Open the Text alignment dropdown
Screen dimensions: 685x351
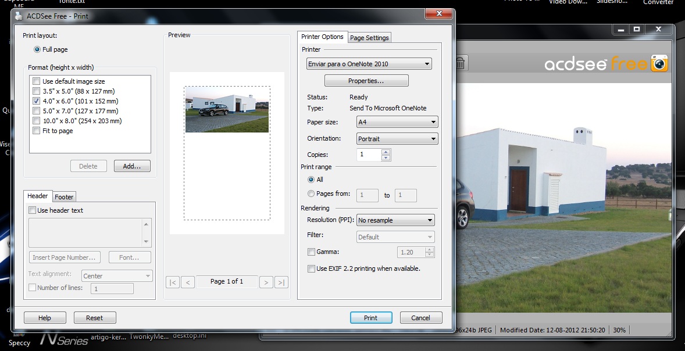[117, 276]
